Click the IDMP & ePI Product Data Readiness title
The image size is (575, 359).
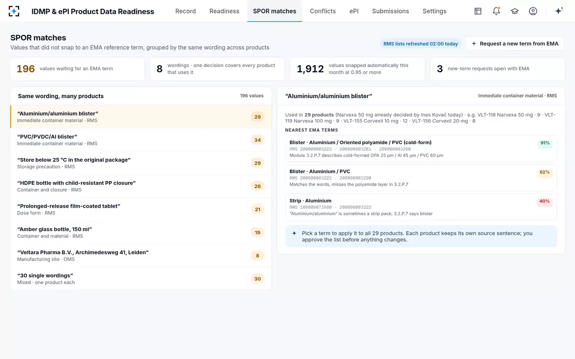(x=93, y=11)
